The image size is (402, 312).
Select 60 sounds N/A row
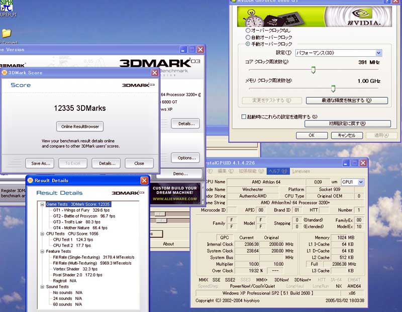pos(67,304)
